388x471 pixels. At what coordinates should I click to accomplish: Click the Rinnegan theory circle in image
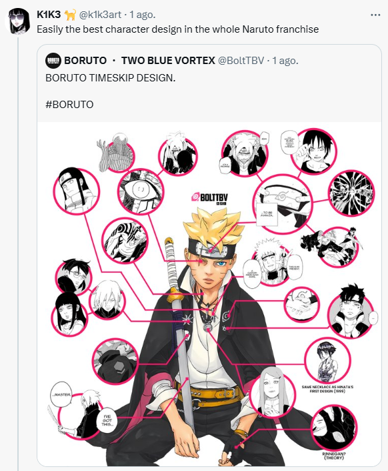click(x=334, y=428)
